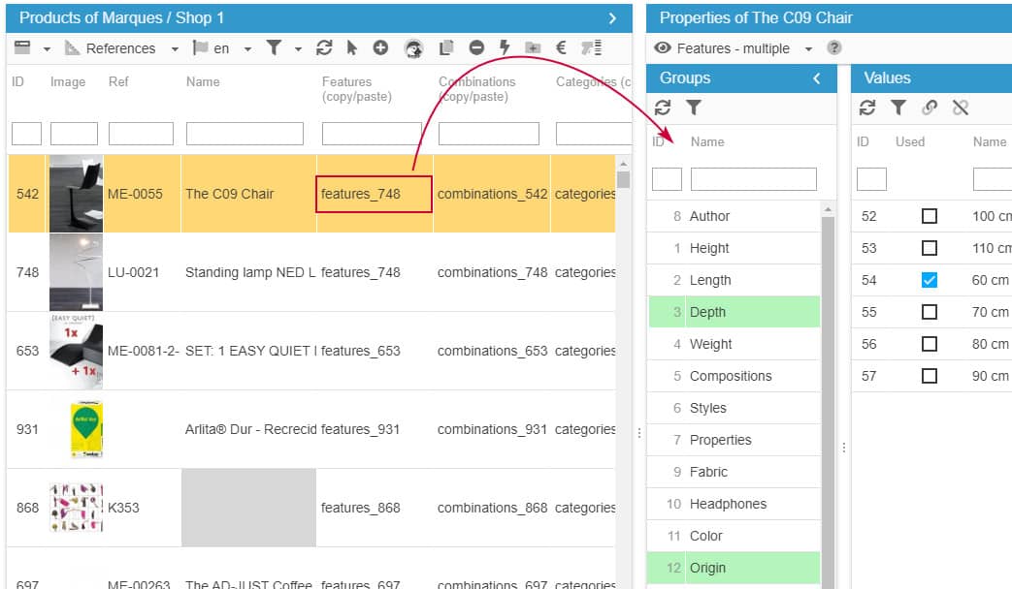This screenshot has width=1012, height=589.
Task: Unlink values with broken chain icon
Action: click(961, 108)
